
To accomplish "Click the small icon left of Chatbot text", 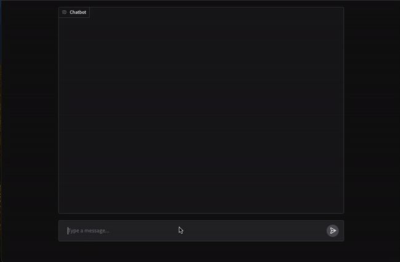I will (64, 12).
